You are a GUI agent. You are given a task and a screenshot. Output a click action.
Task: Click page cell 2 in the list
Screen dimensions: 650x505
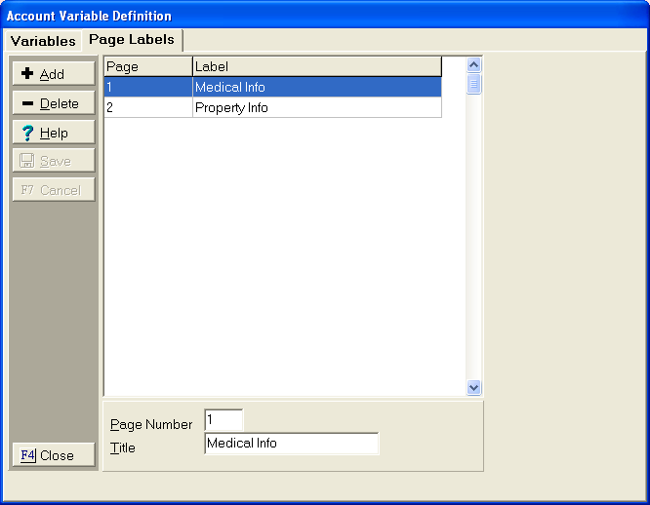pyautogui.click(x=147, y=107)
